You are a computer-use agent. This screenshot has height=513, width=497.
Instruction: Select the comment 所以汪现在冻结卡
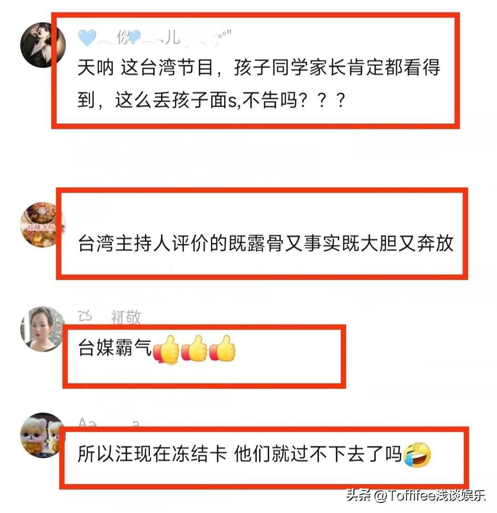tap(240, 454)
